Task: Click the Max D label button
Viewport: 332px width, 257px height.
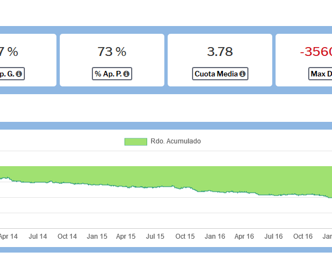Action: [x=320, y=74]
